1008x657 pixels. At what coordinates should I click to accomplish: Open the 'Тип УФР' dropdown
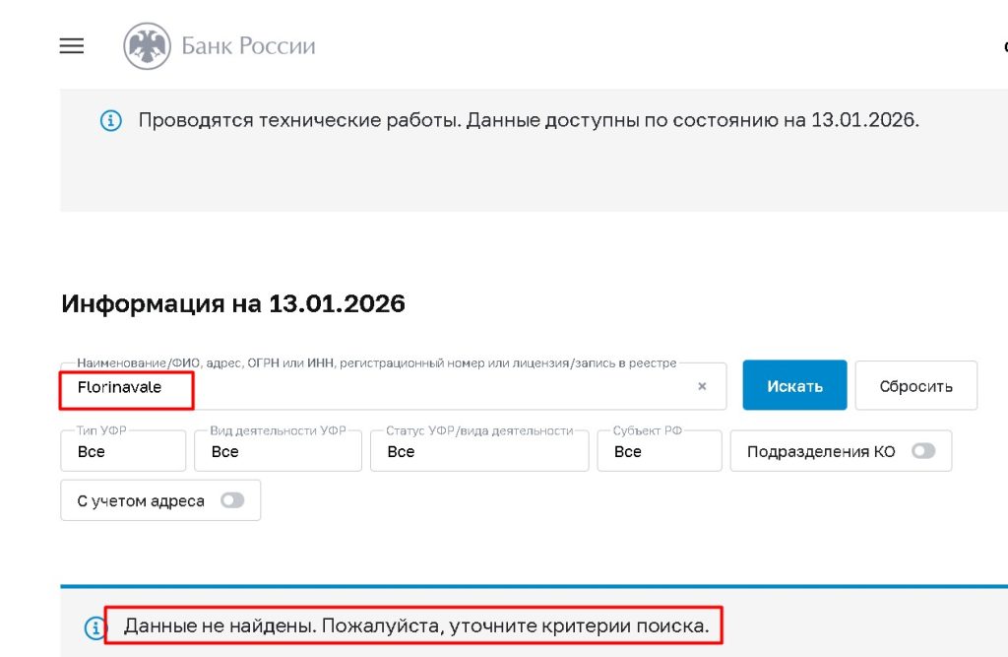coord(123,451)
